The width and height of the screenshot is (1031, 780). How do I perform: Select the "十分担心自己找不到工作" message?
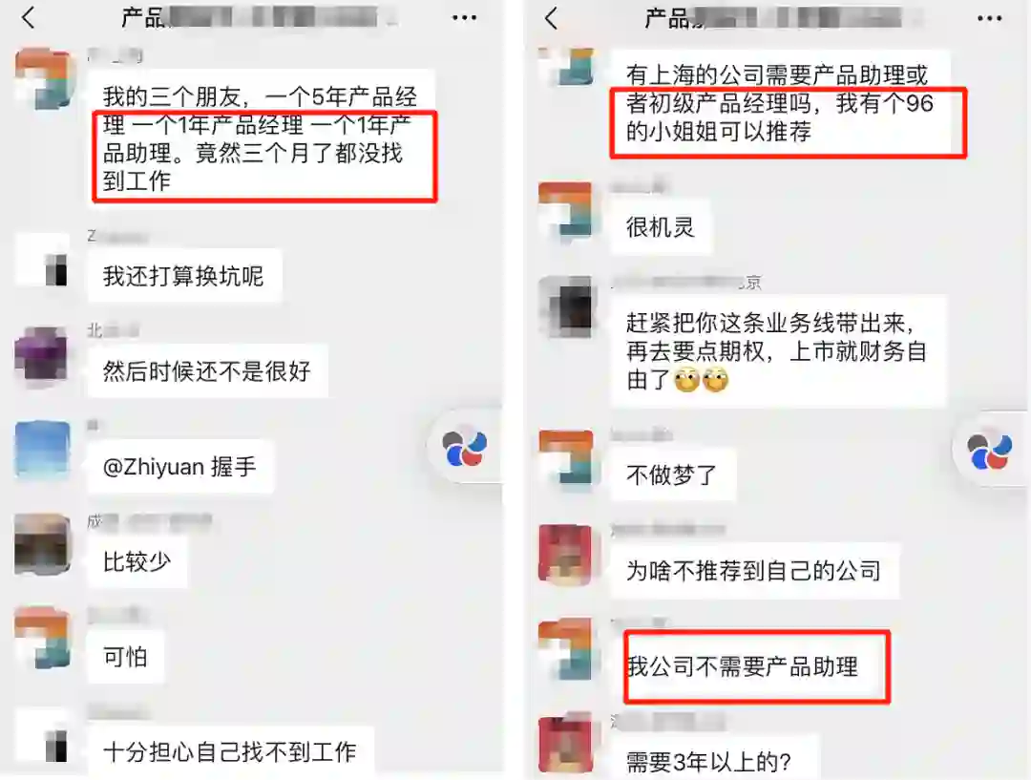click(x=230, y=751)
